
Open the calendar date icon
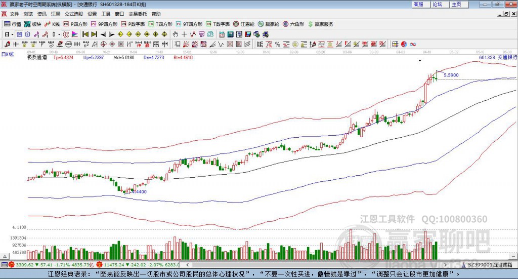point(222,34)
